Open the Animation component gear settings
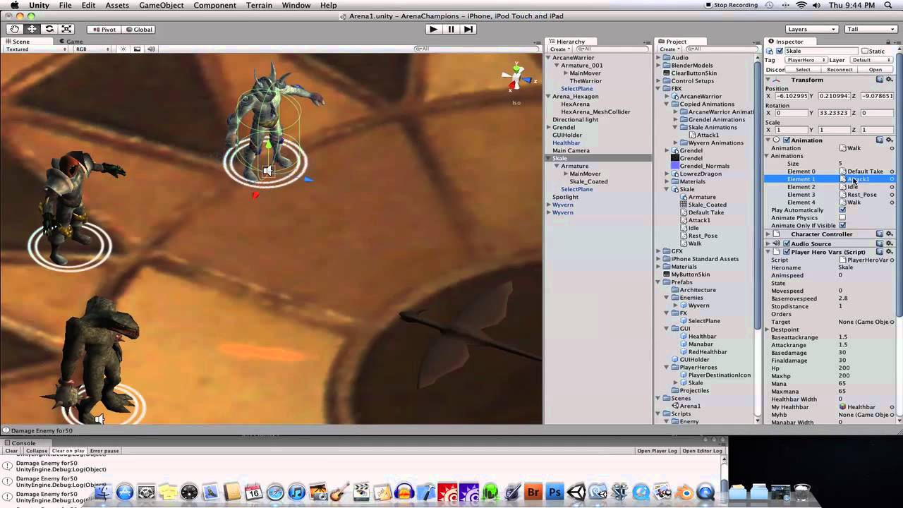The height and width of the screenshot is (508, 903). point(890,140)
